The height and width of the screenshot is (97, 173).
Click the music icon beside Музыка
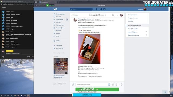coord(54,30)
